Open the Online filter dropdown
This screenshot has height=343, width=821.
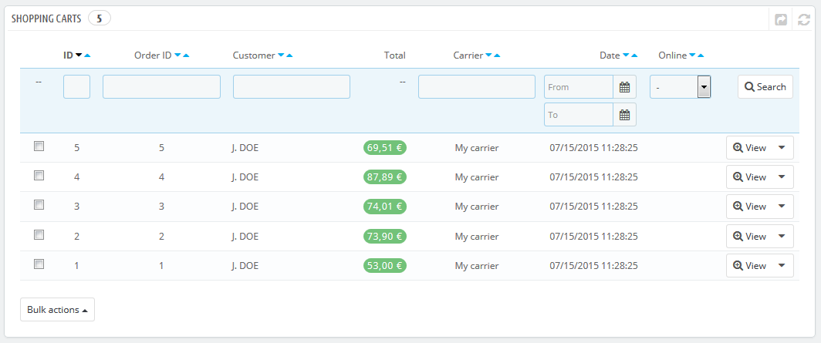(680, 87)
